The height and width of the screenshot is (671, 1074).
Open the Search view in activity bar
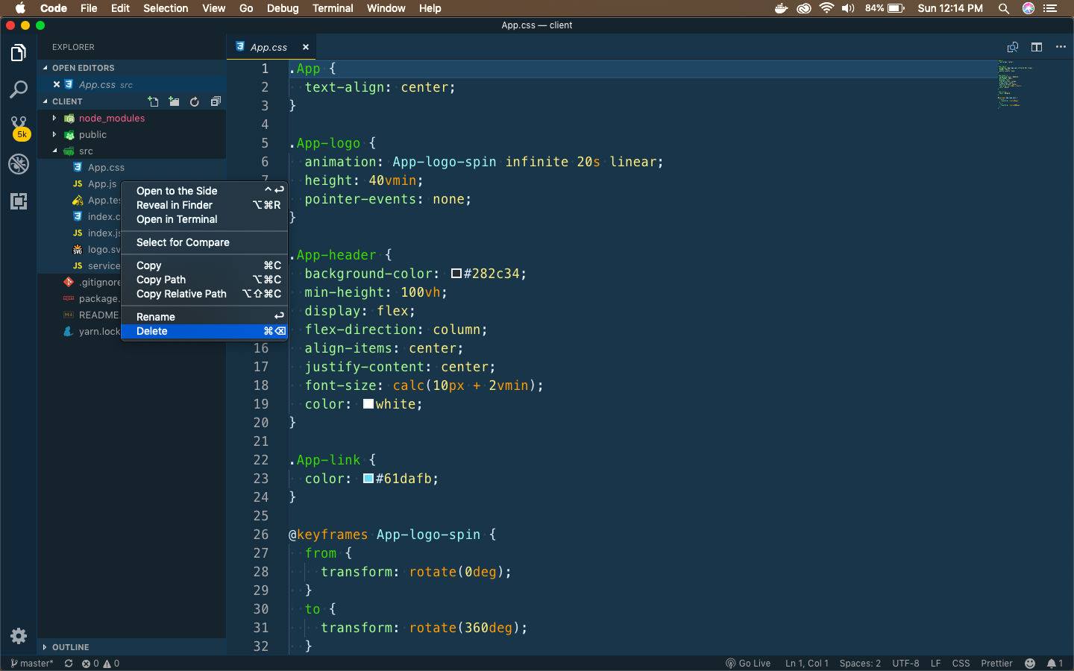pyautogui.click(x=19, y=89)
